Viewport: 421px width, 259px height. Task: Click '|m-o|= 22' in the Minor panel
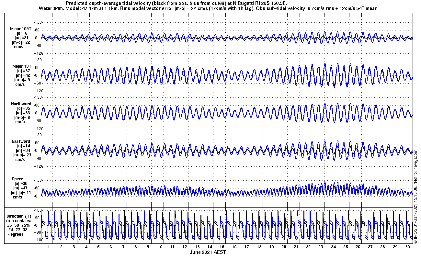click(21, 42)
